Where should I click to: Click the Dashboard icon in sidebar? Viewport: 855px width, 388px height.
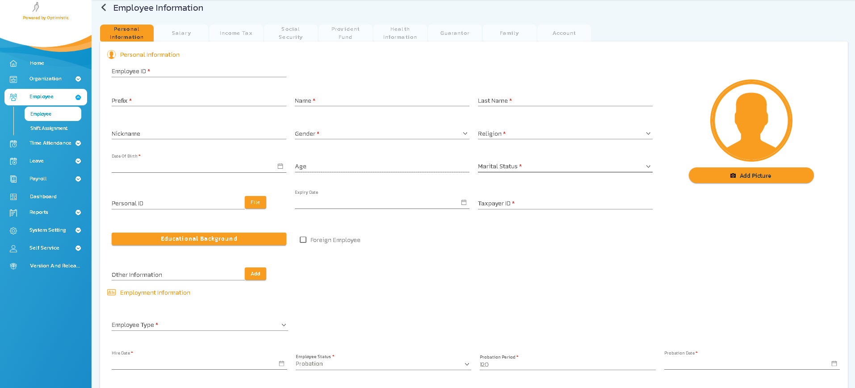13,197
